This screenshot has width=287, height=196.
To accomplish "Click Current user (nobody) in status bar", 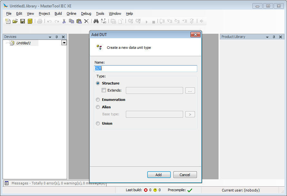I will pos(241,190).
